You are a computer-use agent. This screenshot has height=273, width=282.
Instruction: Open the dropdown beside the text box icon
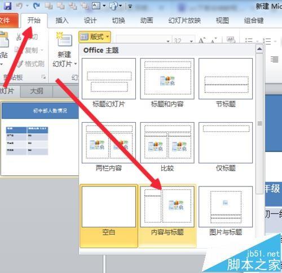pos(104,6)
